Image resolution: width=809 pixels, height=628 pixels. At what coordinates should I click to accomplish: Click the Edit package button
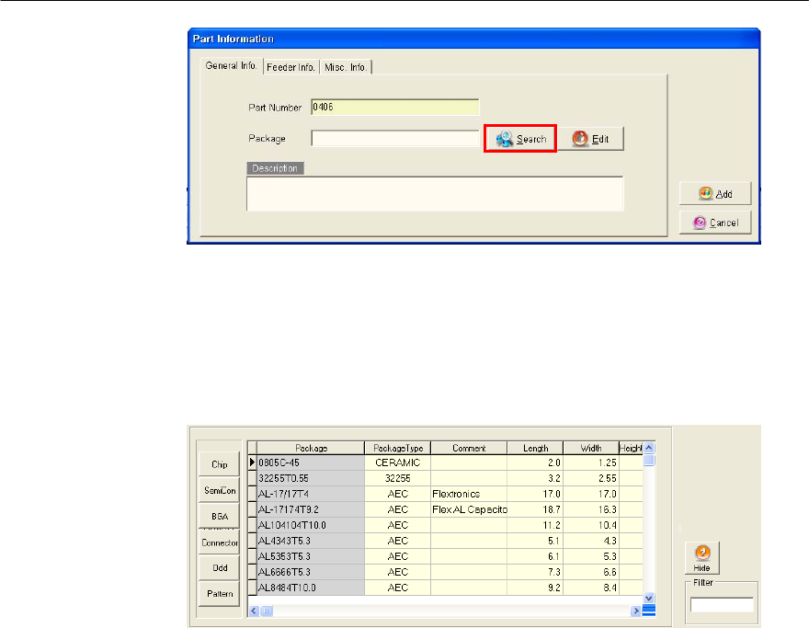(591, 138)
